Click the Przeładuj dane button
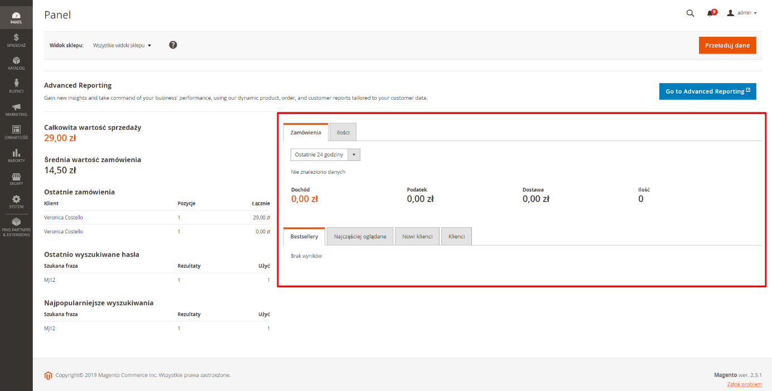Screen dimensions: 772x391 tap(727, 45)
